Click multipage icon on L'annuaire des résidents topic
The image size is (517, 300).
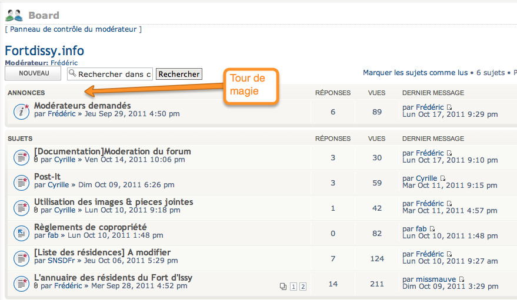(283, 286)
